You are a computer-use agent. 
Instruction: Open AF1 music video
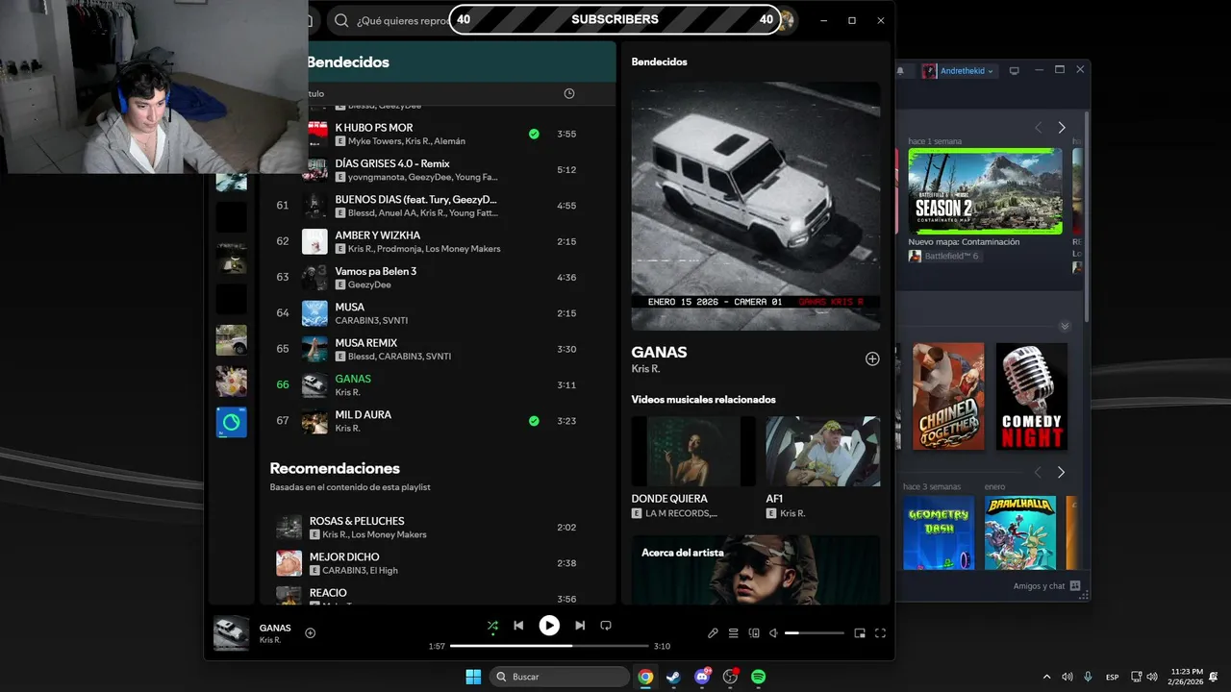[822, 451]
